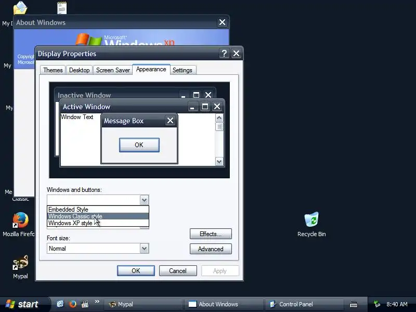
Task: Click Active Window preview maximize icon
Action: point(205,107)
